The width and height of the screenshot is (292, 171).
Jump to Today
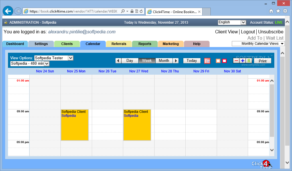pos(192,61)
